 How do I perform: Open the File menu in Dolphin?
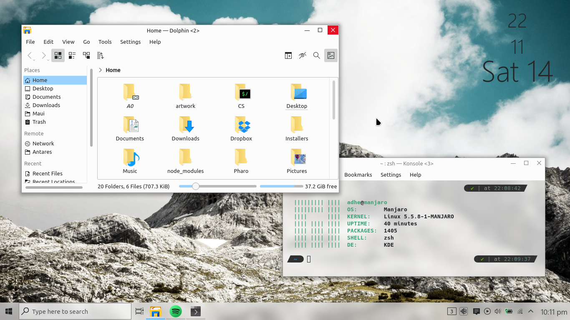click(x=30, y=42)
